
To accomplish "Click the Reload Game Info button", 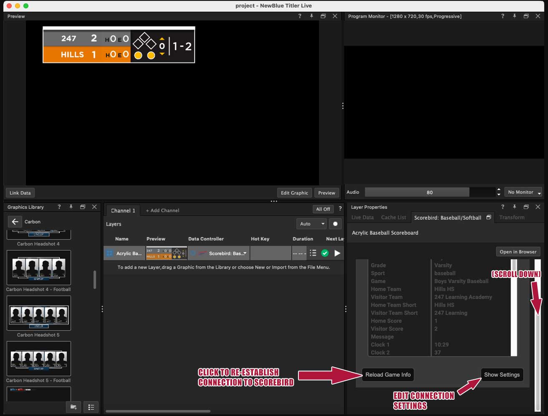I will coord(388,374).
